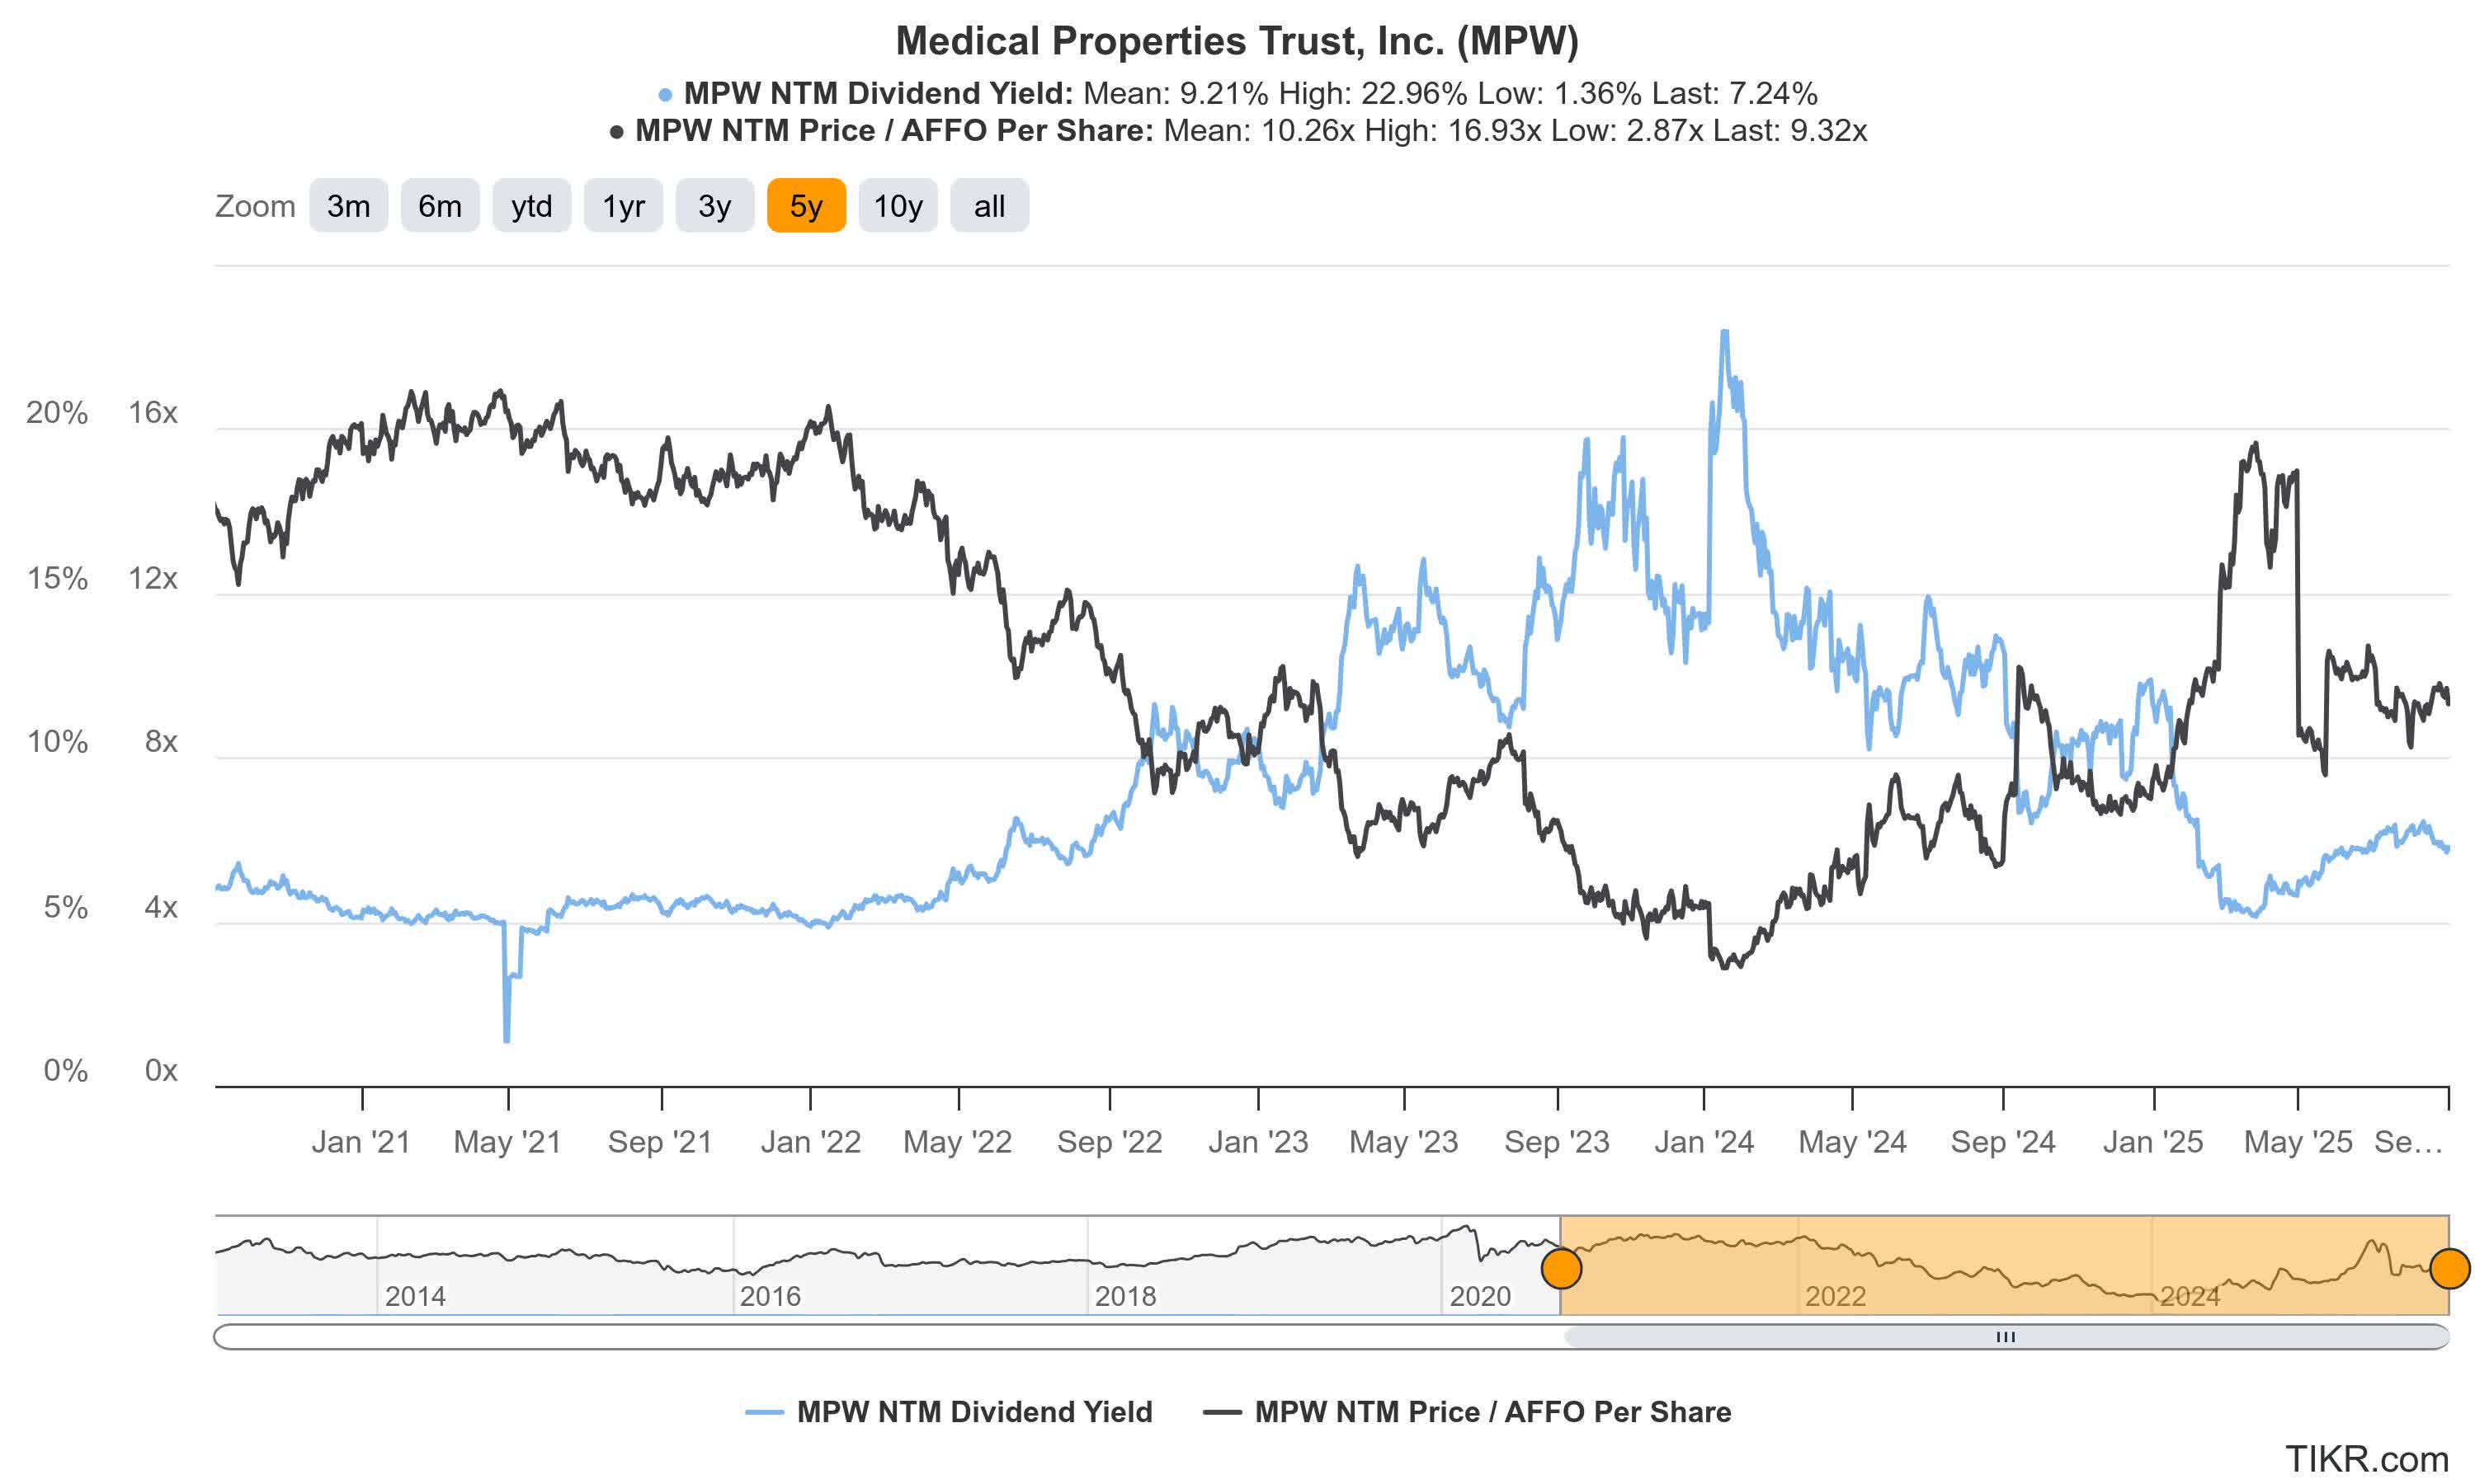Viewport: 2475px width, 1484px height.
Task: Click the chart title Medical Properties Trust
Action: click(1237, 42)
